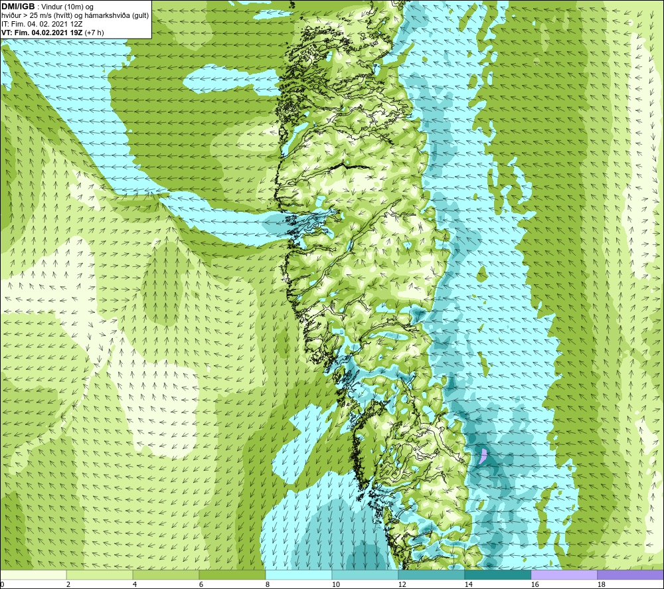
Task: Pick the 12–14 m/s teal legend swatch
Action: tap(432, 574)
